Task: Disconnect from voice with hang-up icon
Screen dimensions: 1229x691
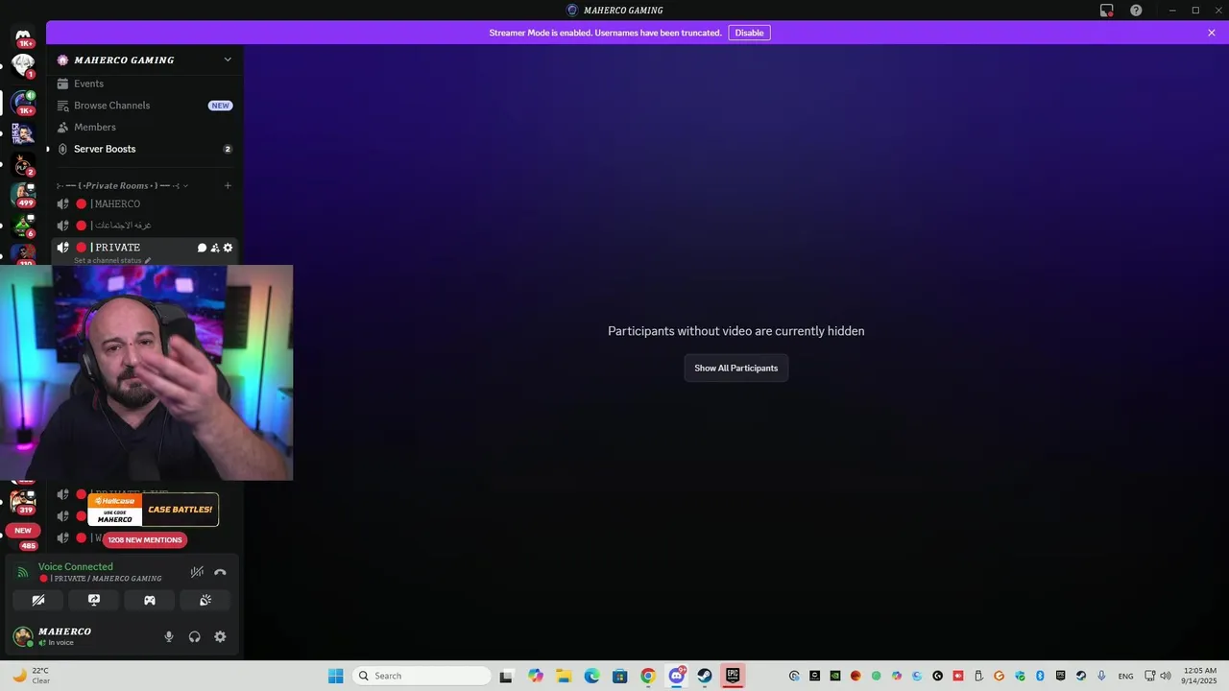Action: pos(220,572)
